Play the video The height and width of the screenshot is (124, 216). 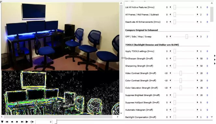[x=27, y=122]
